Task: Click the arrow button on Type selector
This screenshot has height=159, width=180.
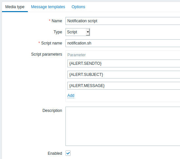Action: 88,32
